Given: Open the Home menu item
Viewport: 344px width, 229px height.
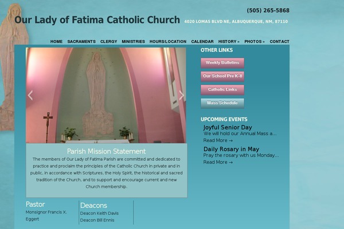Looking at the screenshot, I should (56, 41).
